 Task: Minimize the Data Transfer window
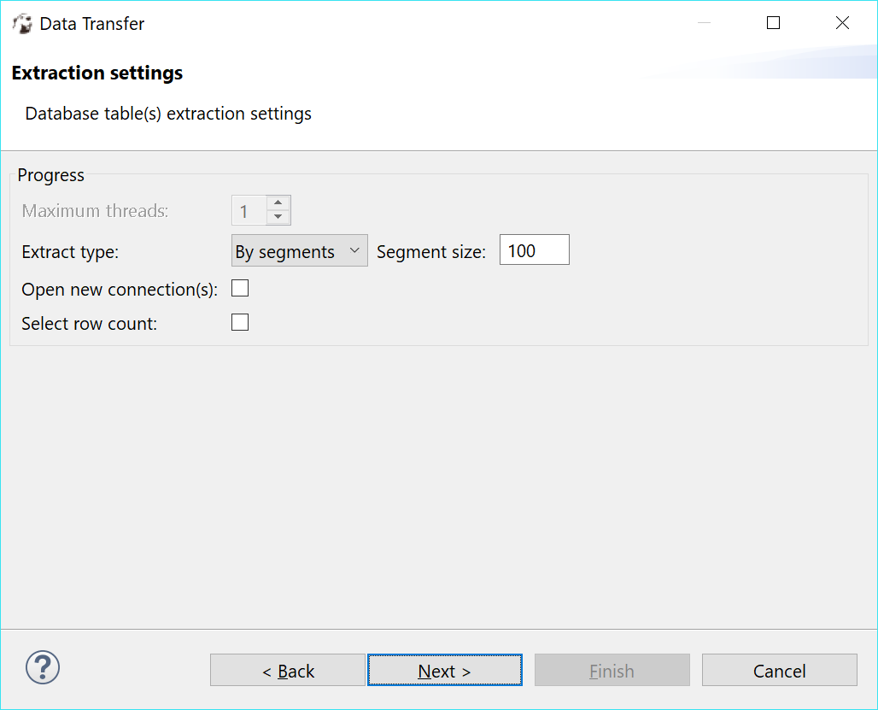[x=704, y=23]
